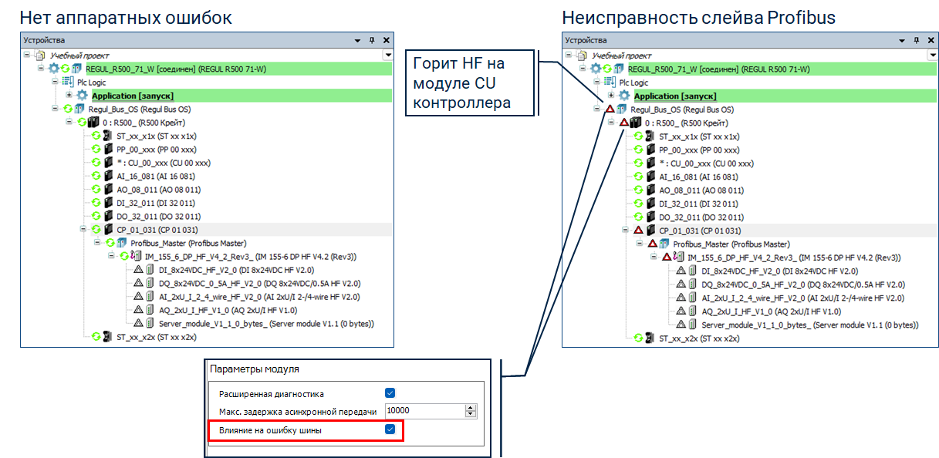Image resolution: width=939 pixels, height=458 pixels.
Task: Click green refresh icon next to IM_155_6_DP_HF slave
Action: pos(123,257)
